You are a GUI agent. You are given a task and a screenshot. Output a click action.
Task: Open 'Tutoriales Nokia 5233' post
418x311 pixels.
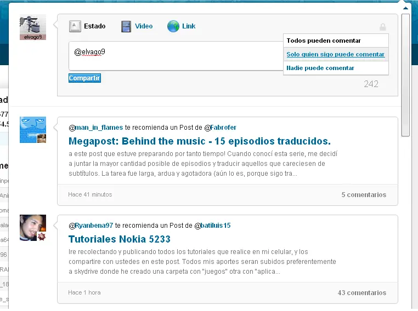(x=120, y=239)
